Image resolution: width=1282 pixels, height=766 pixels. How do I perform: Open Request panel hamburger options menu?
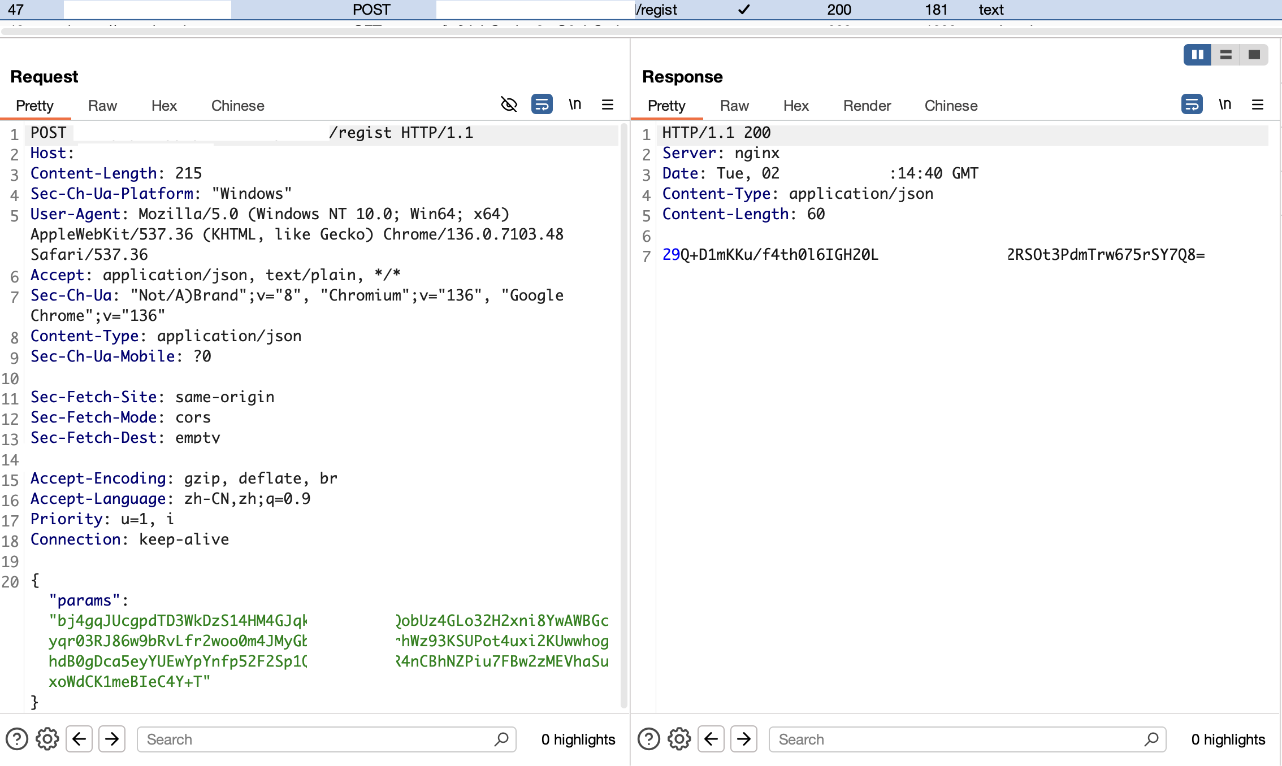point(608,105)
